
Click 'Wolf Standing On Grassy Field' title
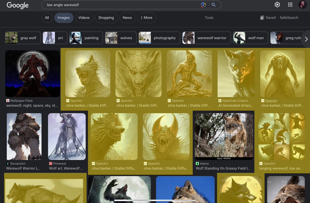223,168
